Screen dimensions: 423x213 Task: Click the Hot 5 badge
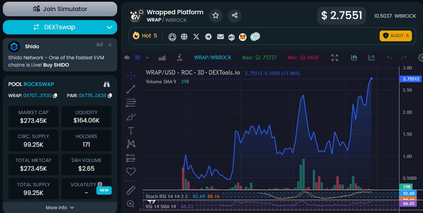pos(145,36)
